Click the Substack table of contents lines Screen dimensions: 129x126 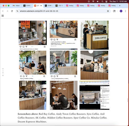pos(3,72)
